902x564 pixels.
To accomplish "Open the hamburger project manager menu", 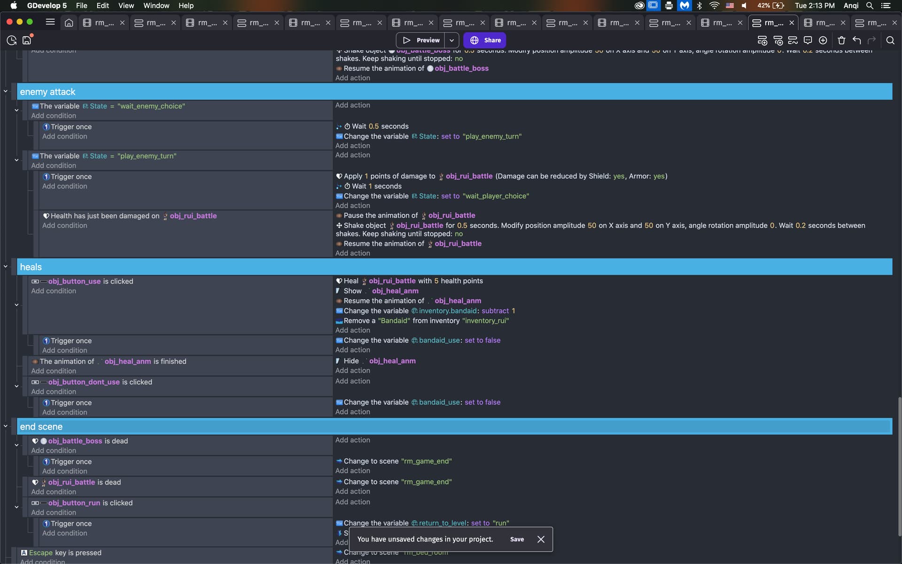I will [x=50, y=22].
